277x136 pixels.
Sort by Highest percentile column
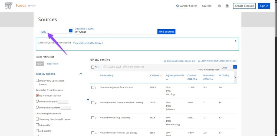tap(175, 77)
